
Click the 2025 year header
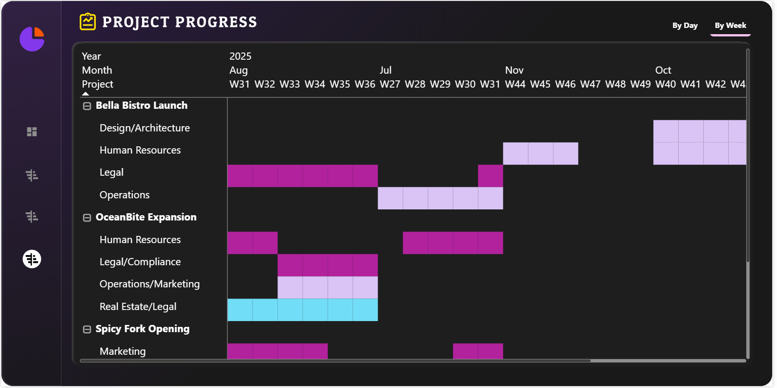[x=240, y=56]
